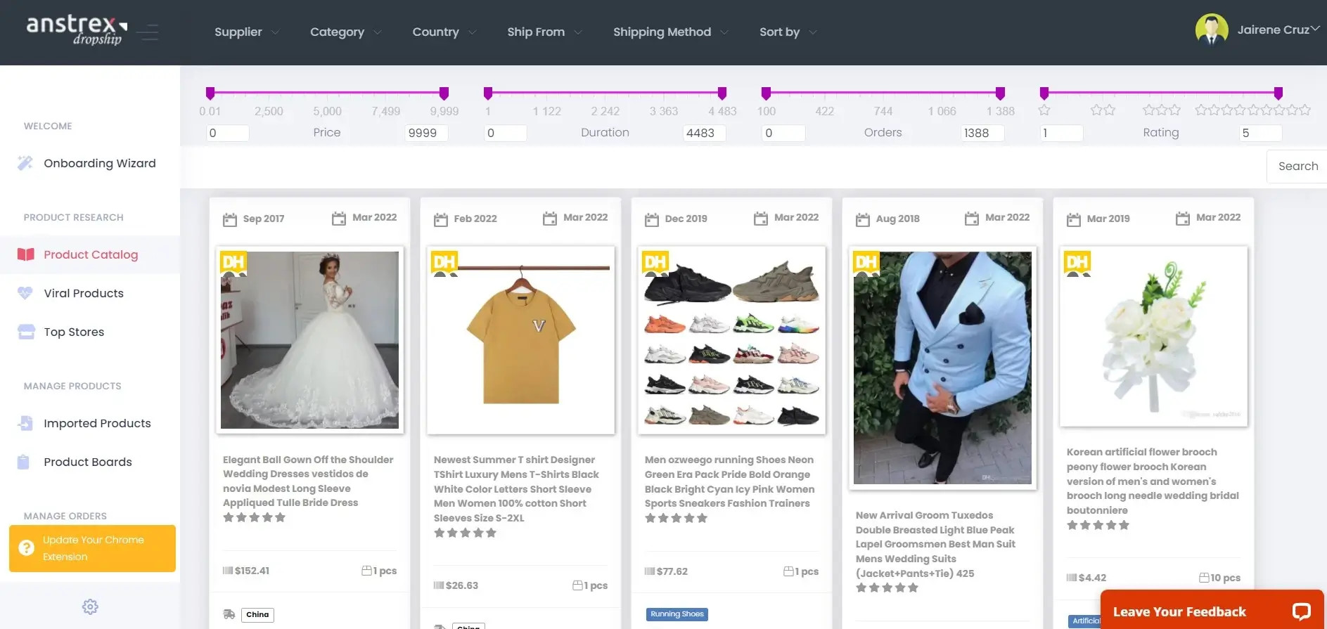This screenshot has height=629, width=1327.
Task: Click the Onboarding Wizard wand icon
Action: (25, 163)
